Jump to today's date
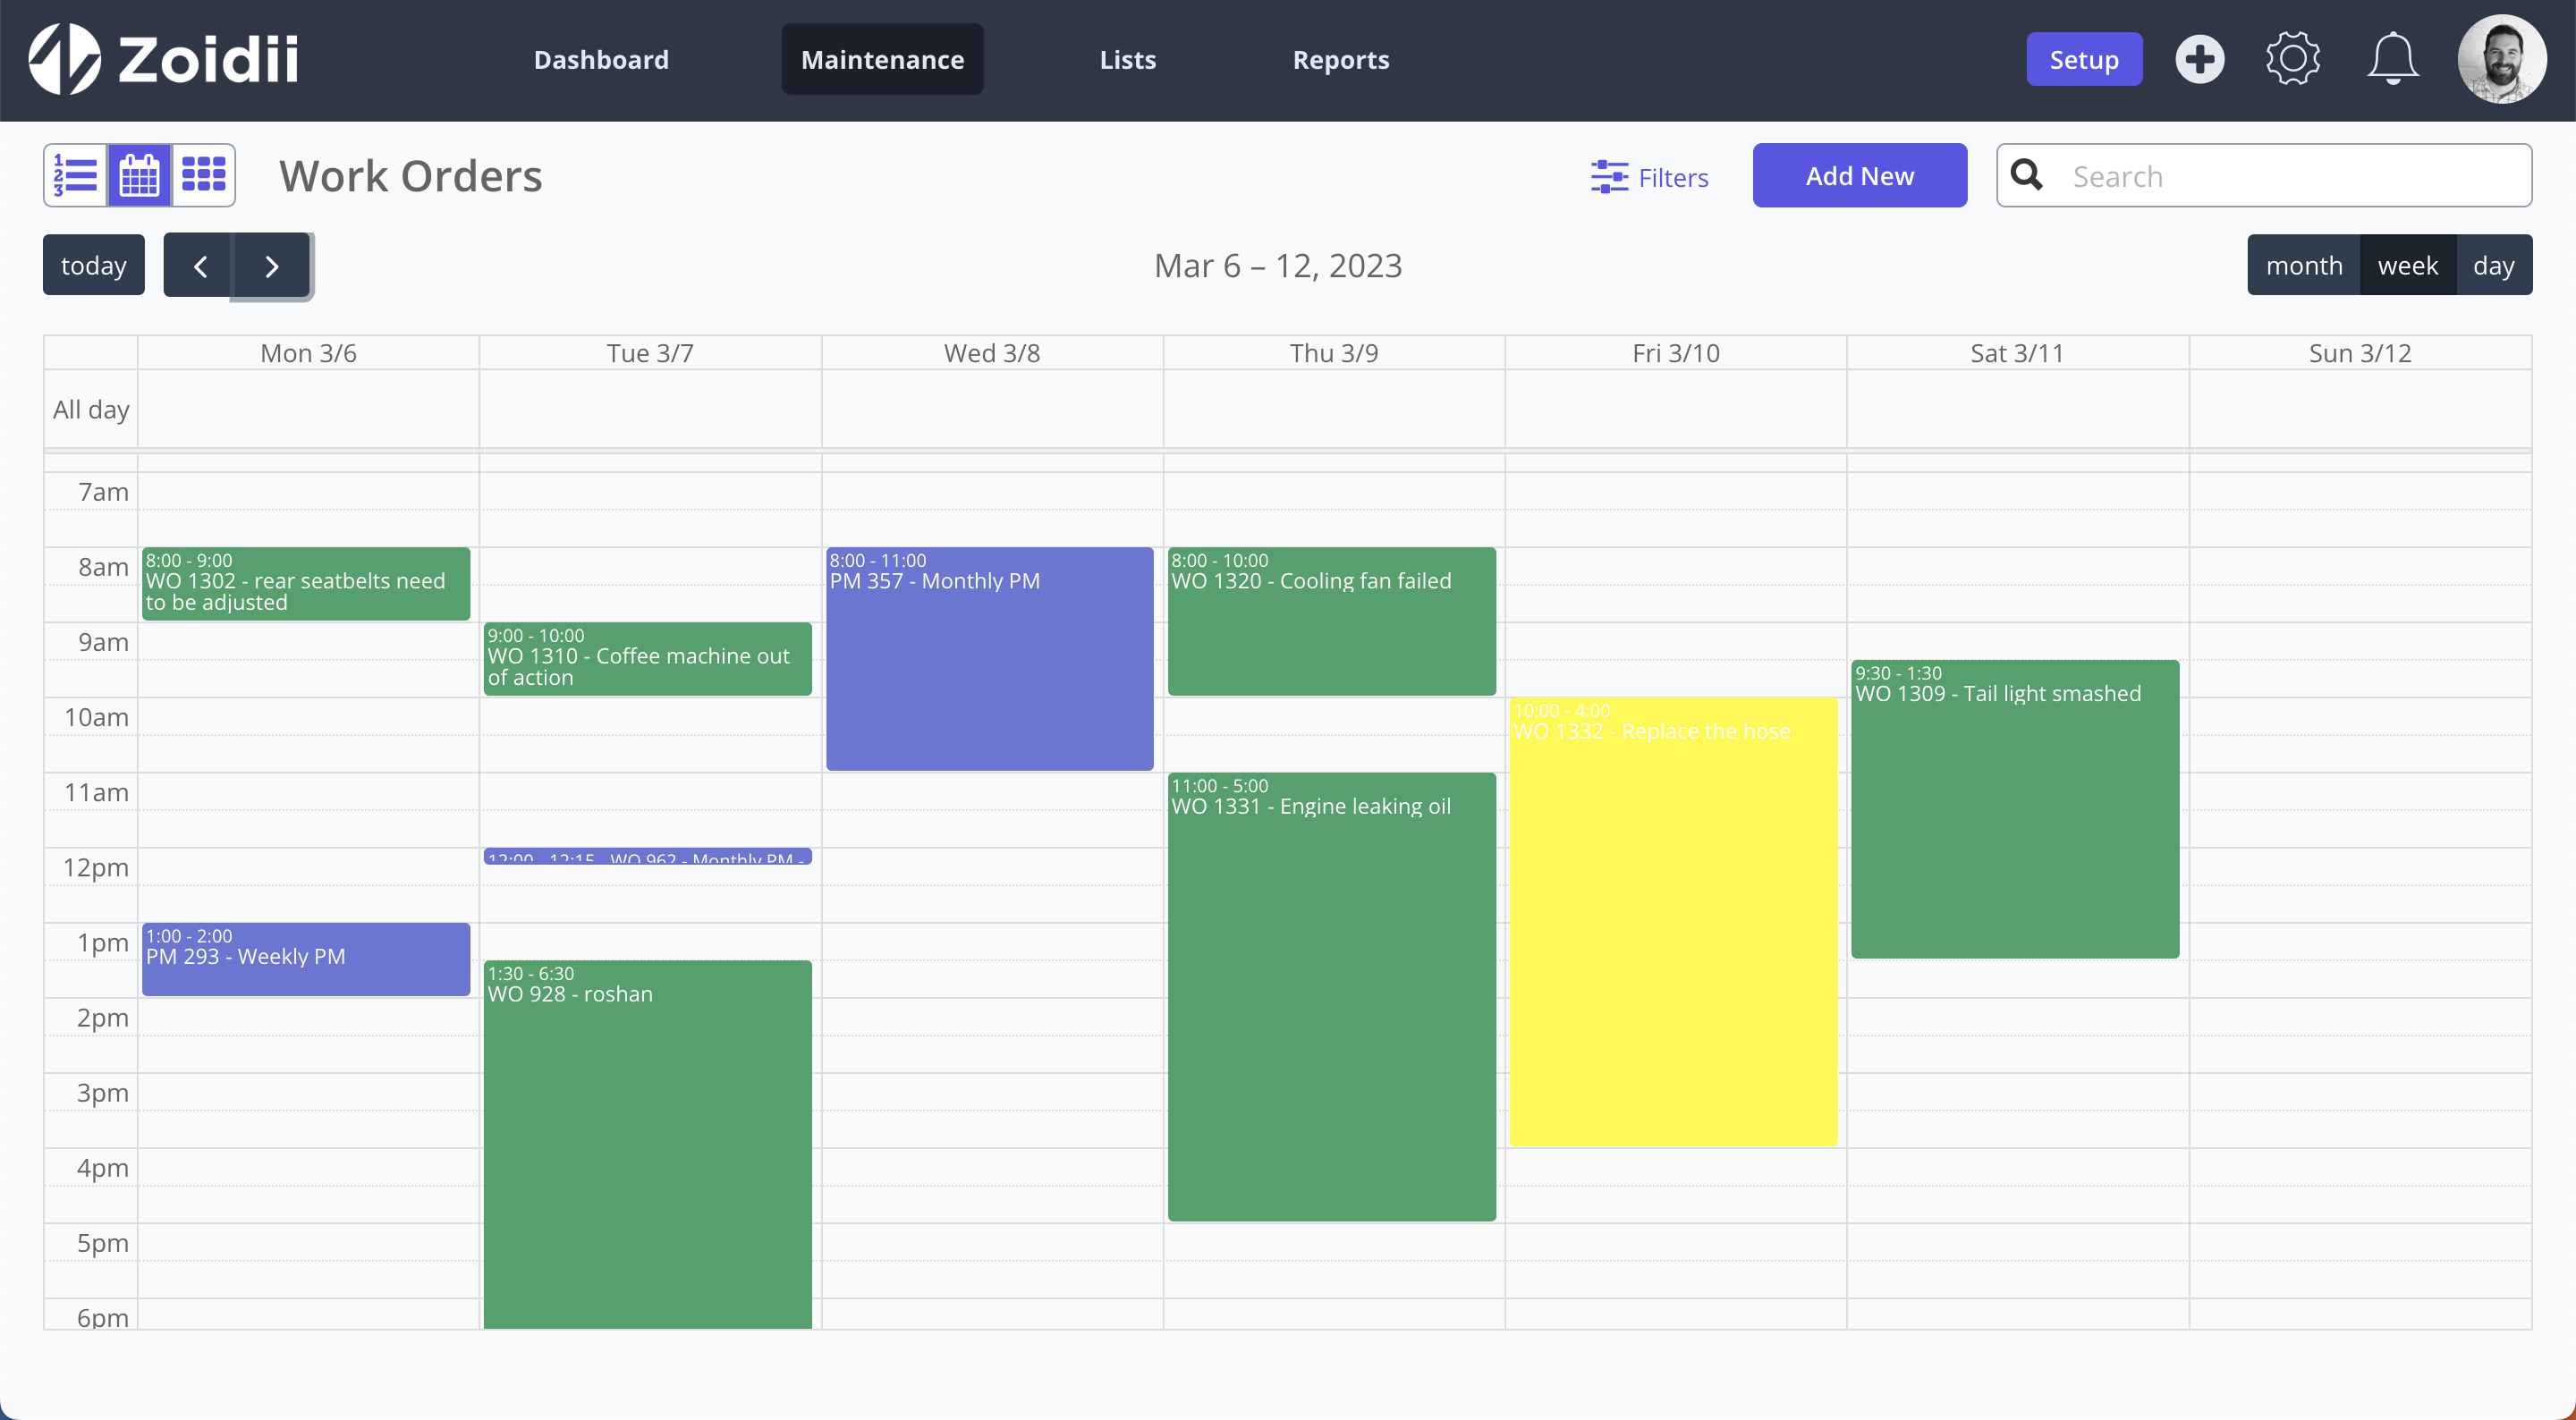This screenshot has height=1420, width=2576. click(93, 266)
